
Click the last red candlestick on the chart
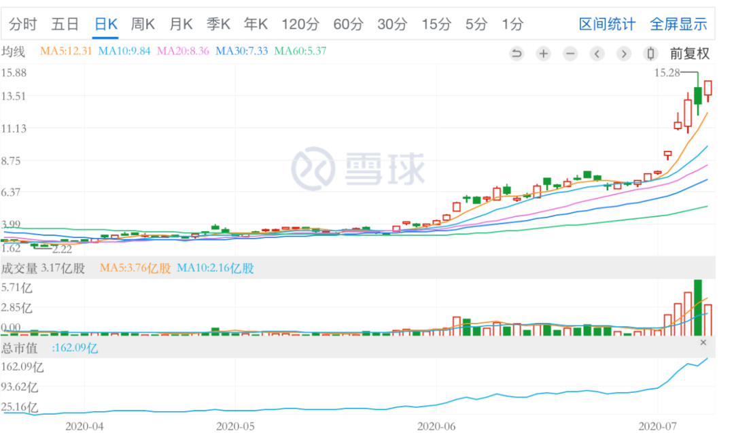tap(707, 91)
